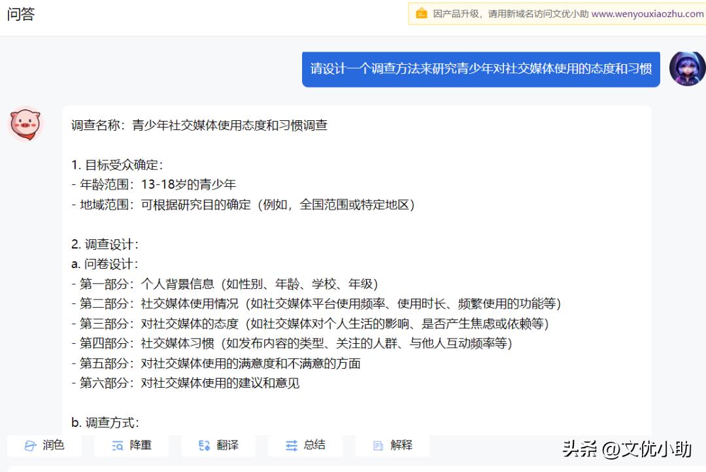Select the 问答 page title

pos(21,14)
